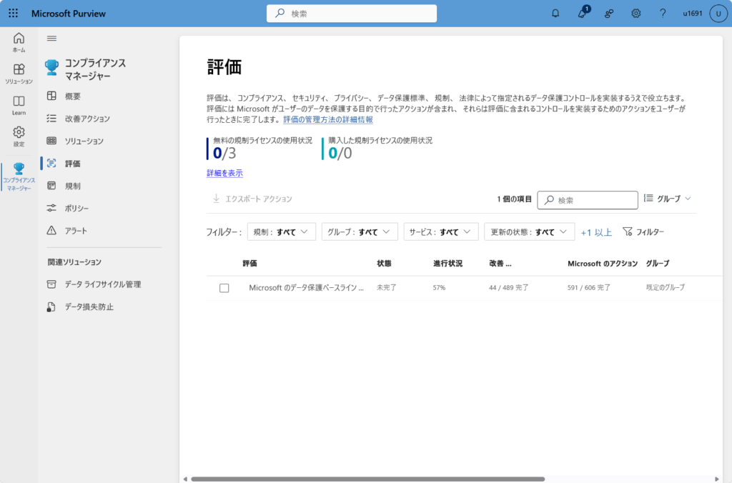
Task: Open Learn in the left rail
Action: (19, 105)
